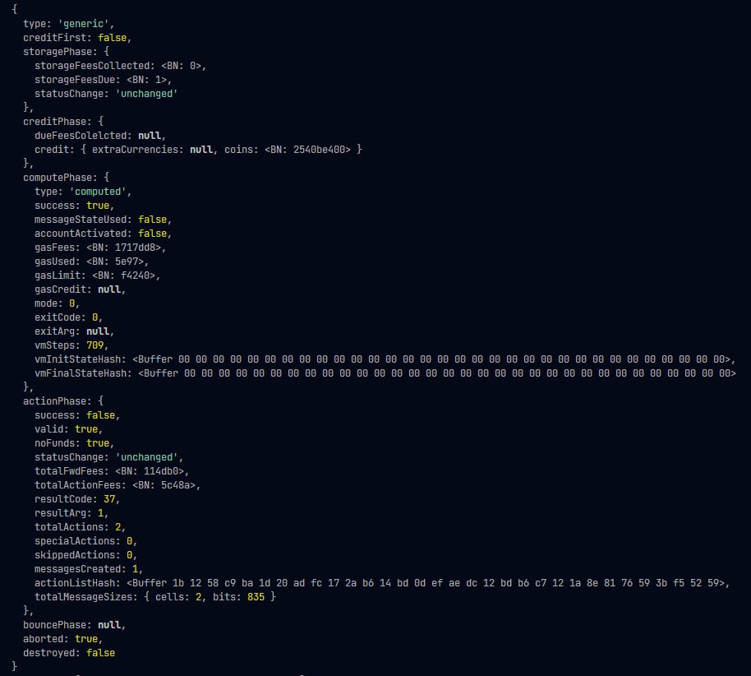The height and width of the screenshot is (676, 751).
Task: Select gasUsed <BN: 5e97> line
Action: coord(91,262)
